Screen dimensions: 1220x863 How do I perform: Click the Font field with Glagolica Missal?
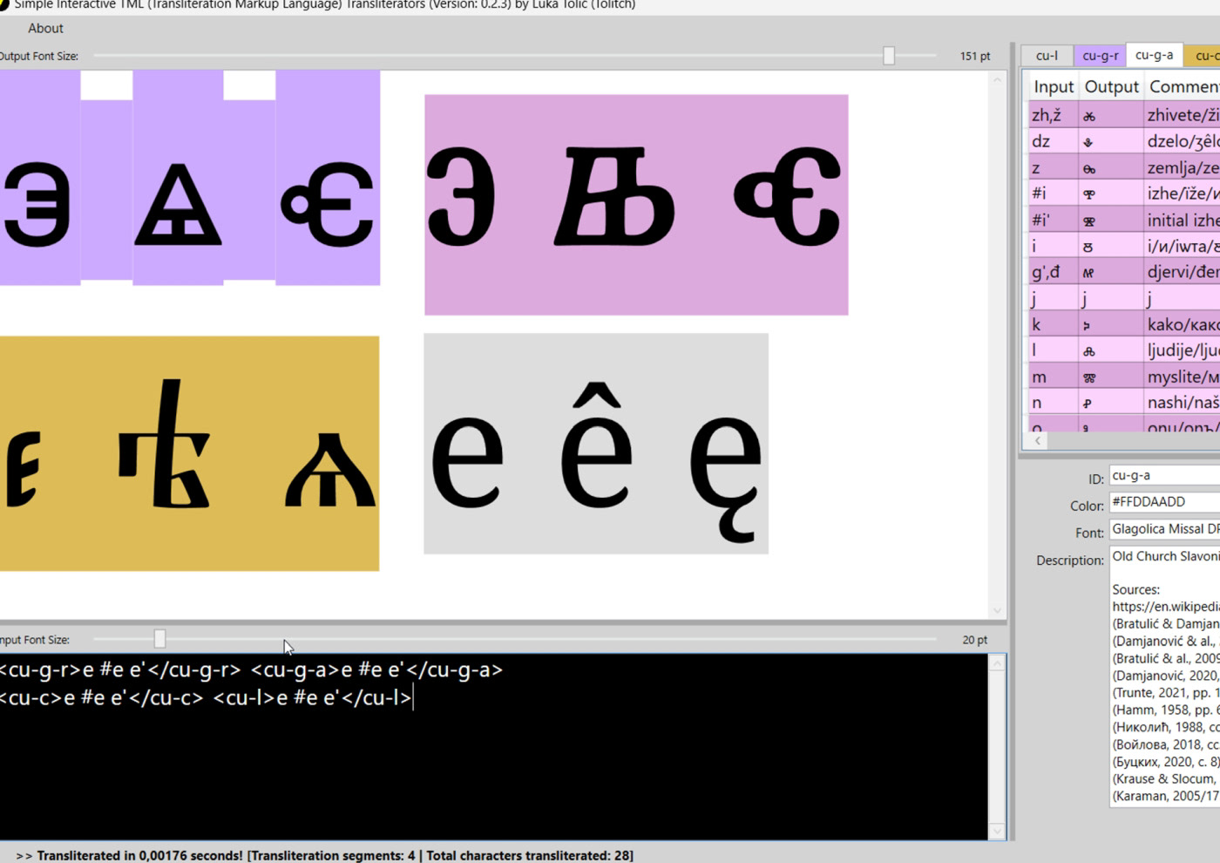click(1164, 529)
